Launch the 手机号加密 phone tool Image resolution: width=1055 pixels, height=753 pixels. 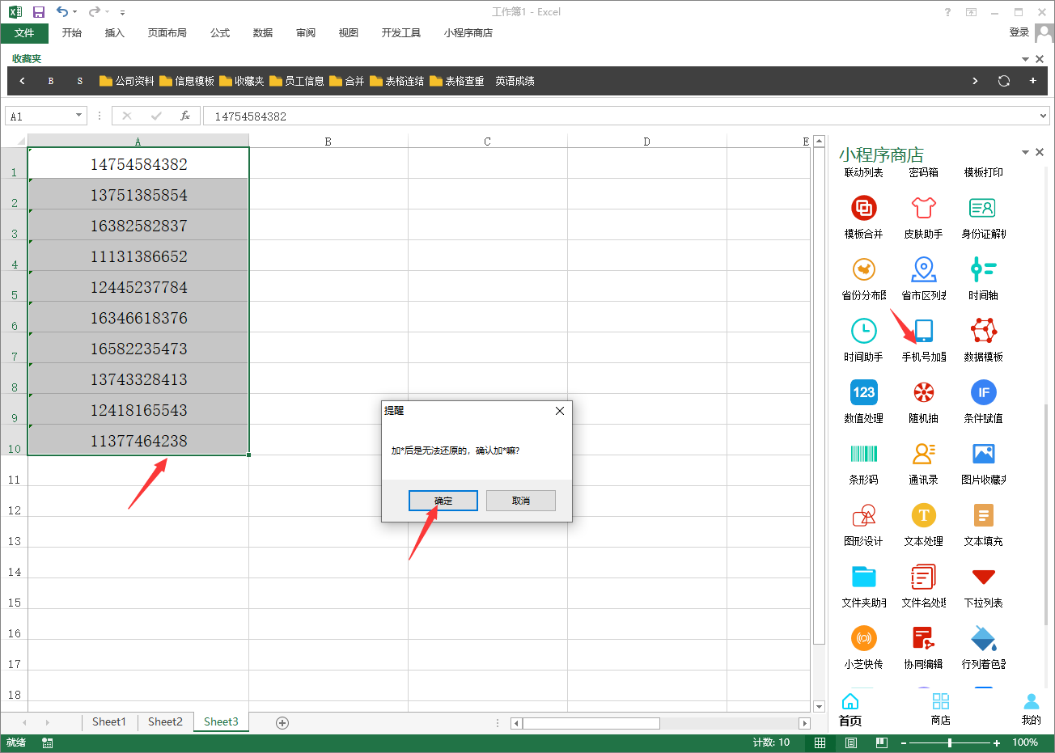click(x=923, y=332)
